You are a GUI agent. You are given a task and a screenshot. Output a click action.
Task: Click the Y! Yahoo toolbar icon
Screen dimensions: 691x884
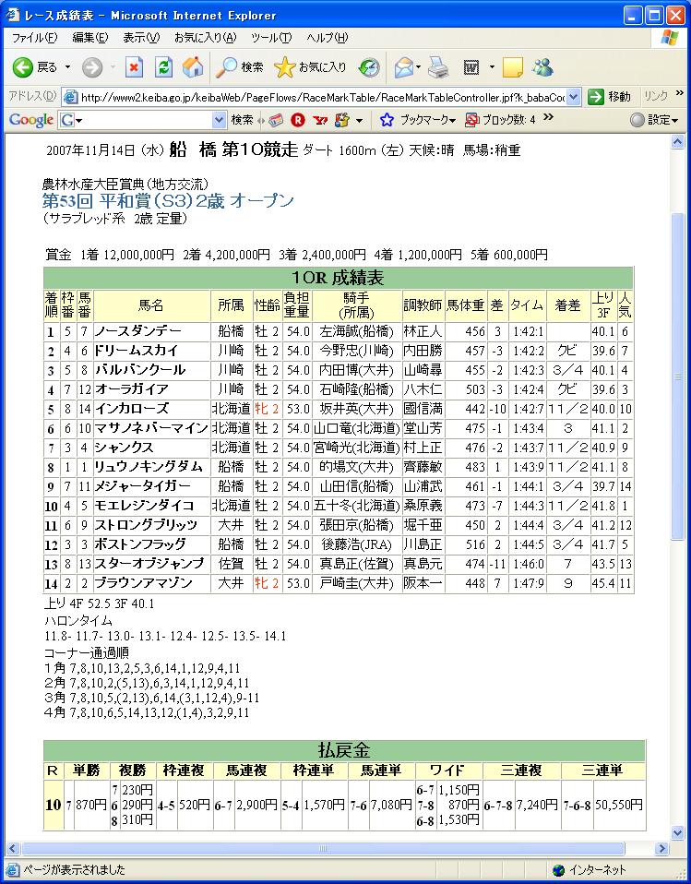coord(319,120)
